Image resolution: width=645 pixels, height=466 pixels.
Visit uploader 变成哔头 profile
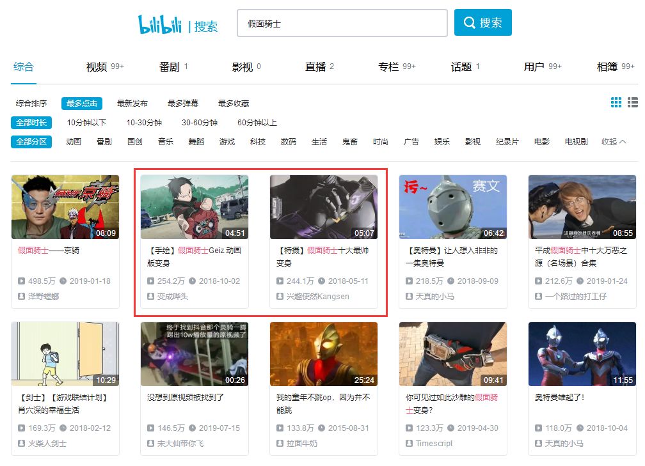[x=173, y=297]
